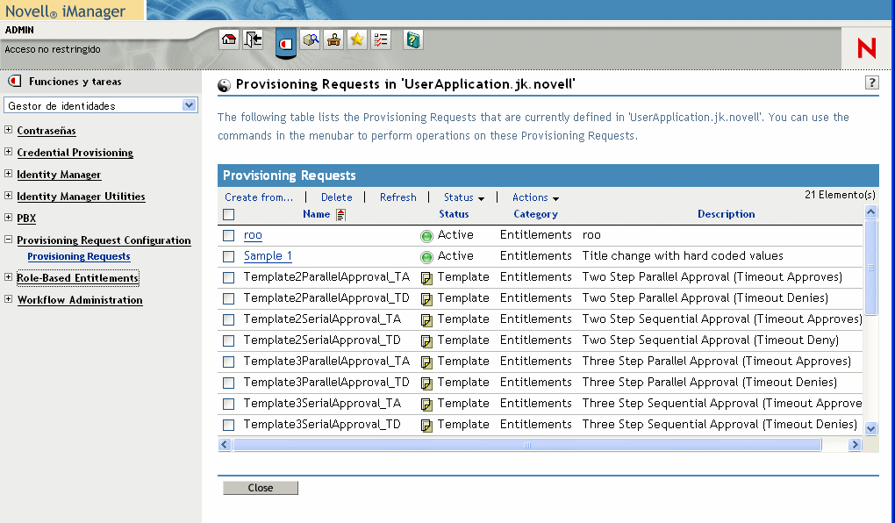This screenshot has width=895, height=523.
Task: Click the vertical scrollbar thumb in table
Action: pyautogui.click(x=870, y=268)
